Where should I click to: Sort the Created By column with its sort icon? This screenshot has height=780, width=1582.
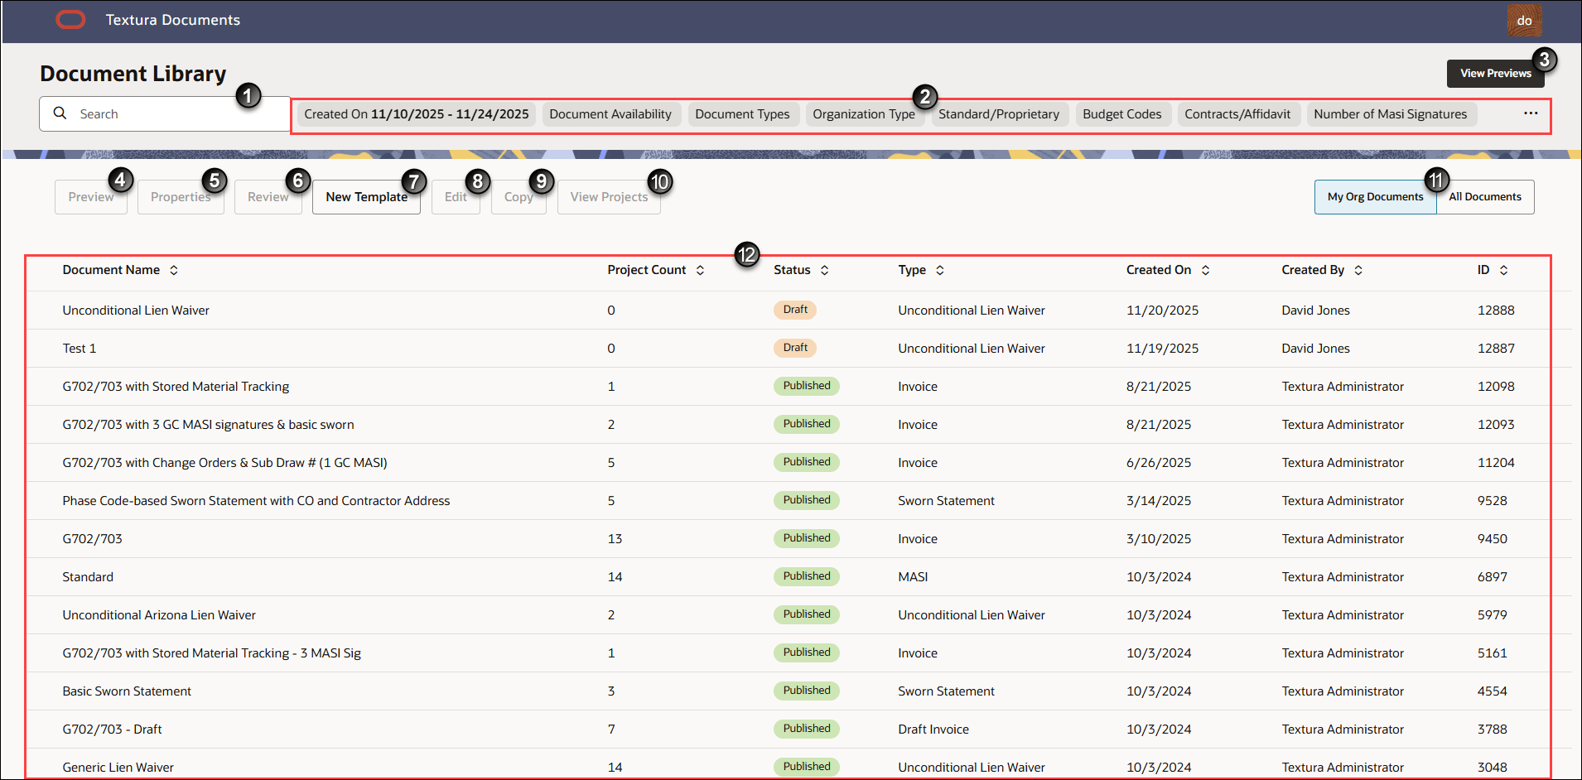(x=1358, y=269)
